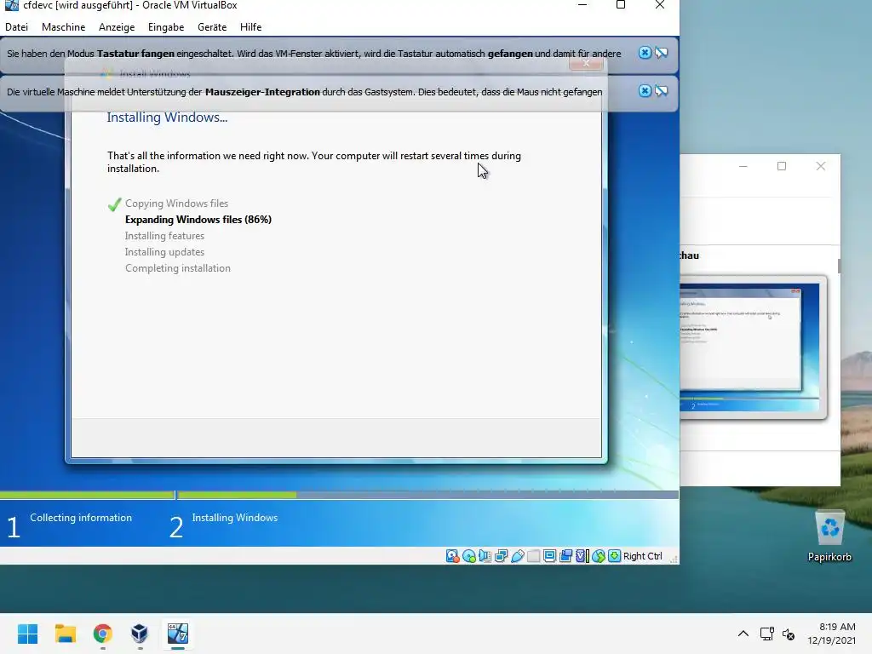Click the network status tray icon

point(767,634)
